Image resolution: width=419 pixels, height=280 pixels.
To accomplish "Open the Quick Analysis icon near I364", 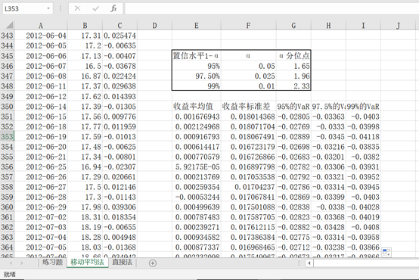I will pos(386,252).
